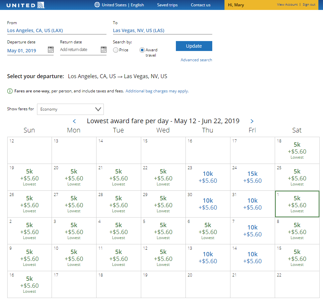Open the return date calendar icon
Viewport: 323px width, 301px height.
click(103, 50)
